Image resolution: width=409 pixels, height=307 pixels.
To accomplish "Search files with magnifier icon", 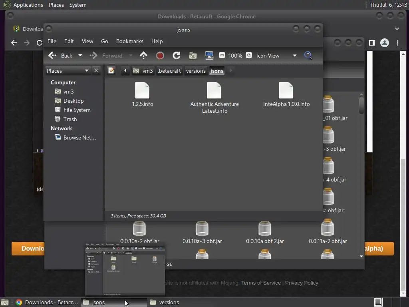I will pos(308,55).
